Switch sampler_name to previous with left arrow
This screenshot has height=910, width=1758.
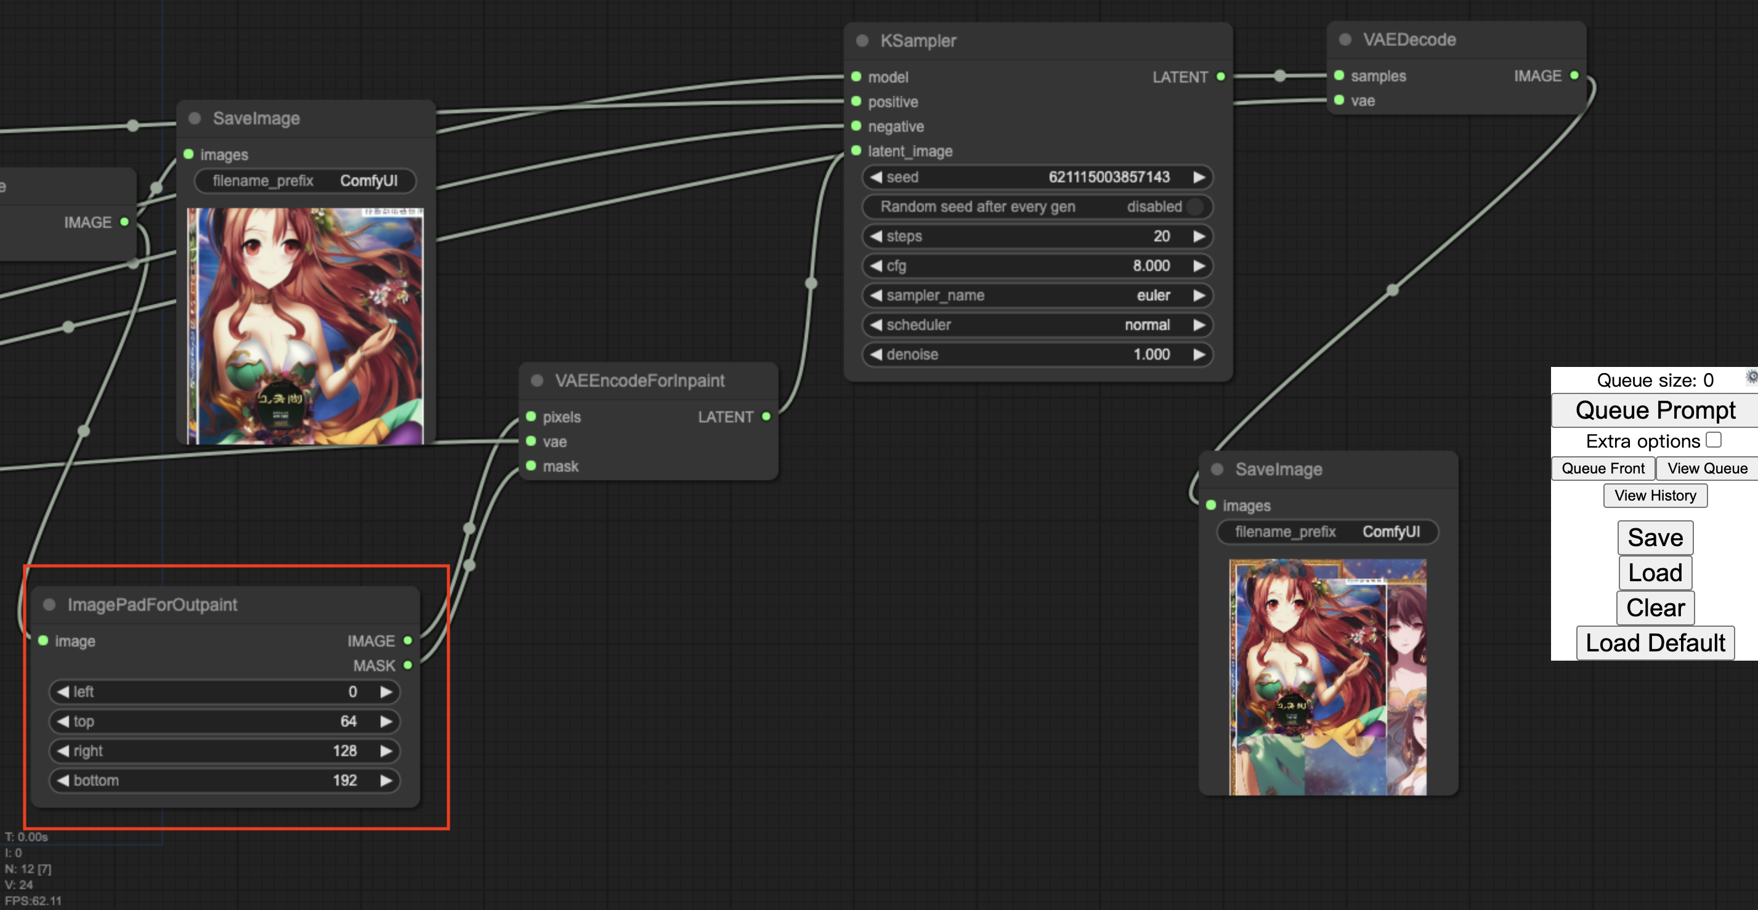coord(877,296)
